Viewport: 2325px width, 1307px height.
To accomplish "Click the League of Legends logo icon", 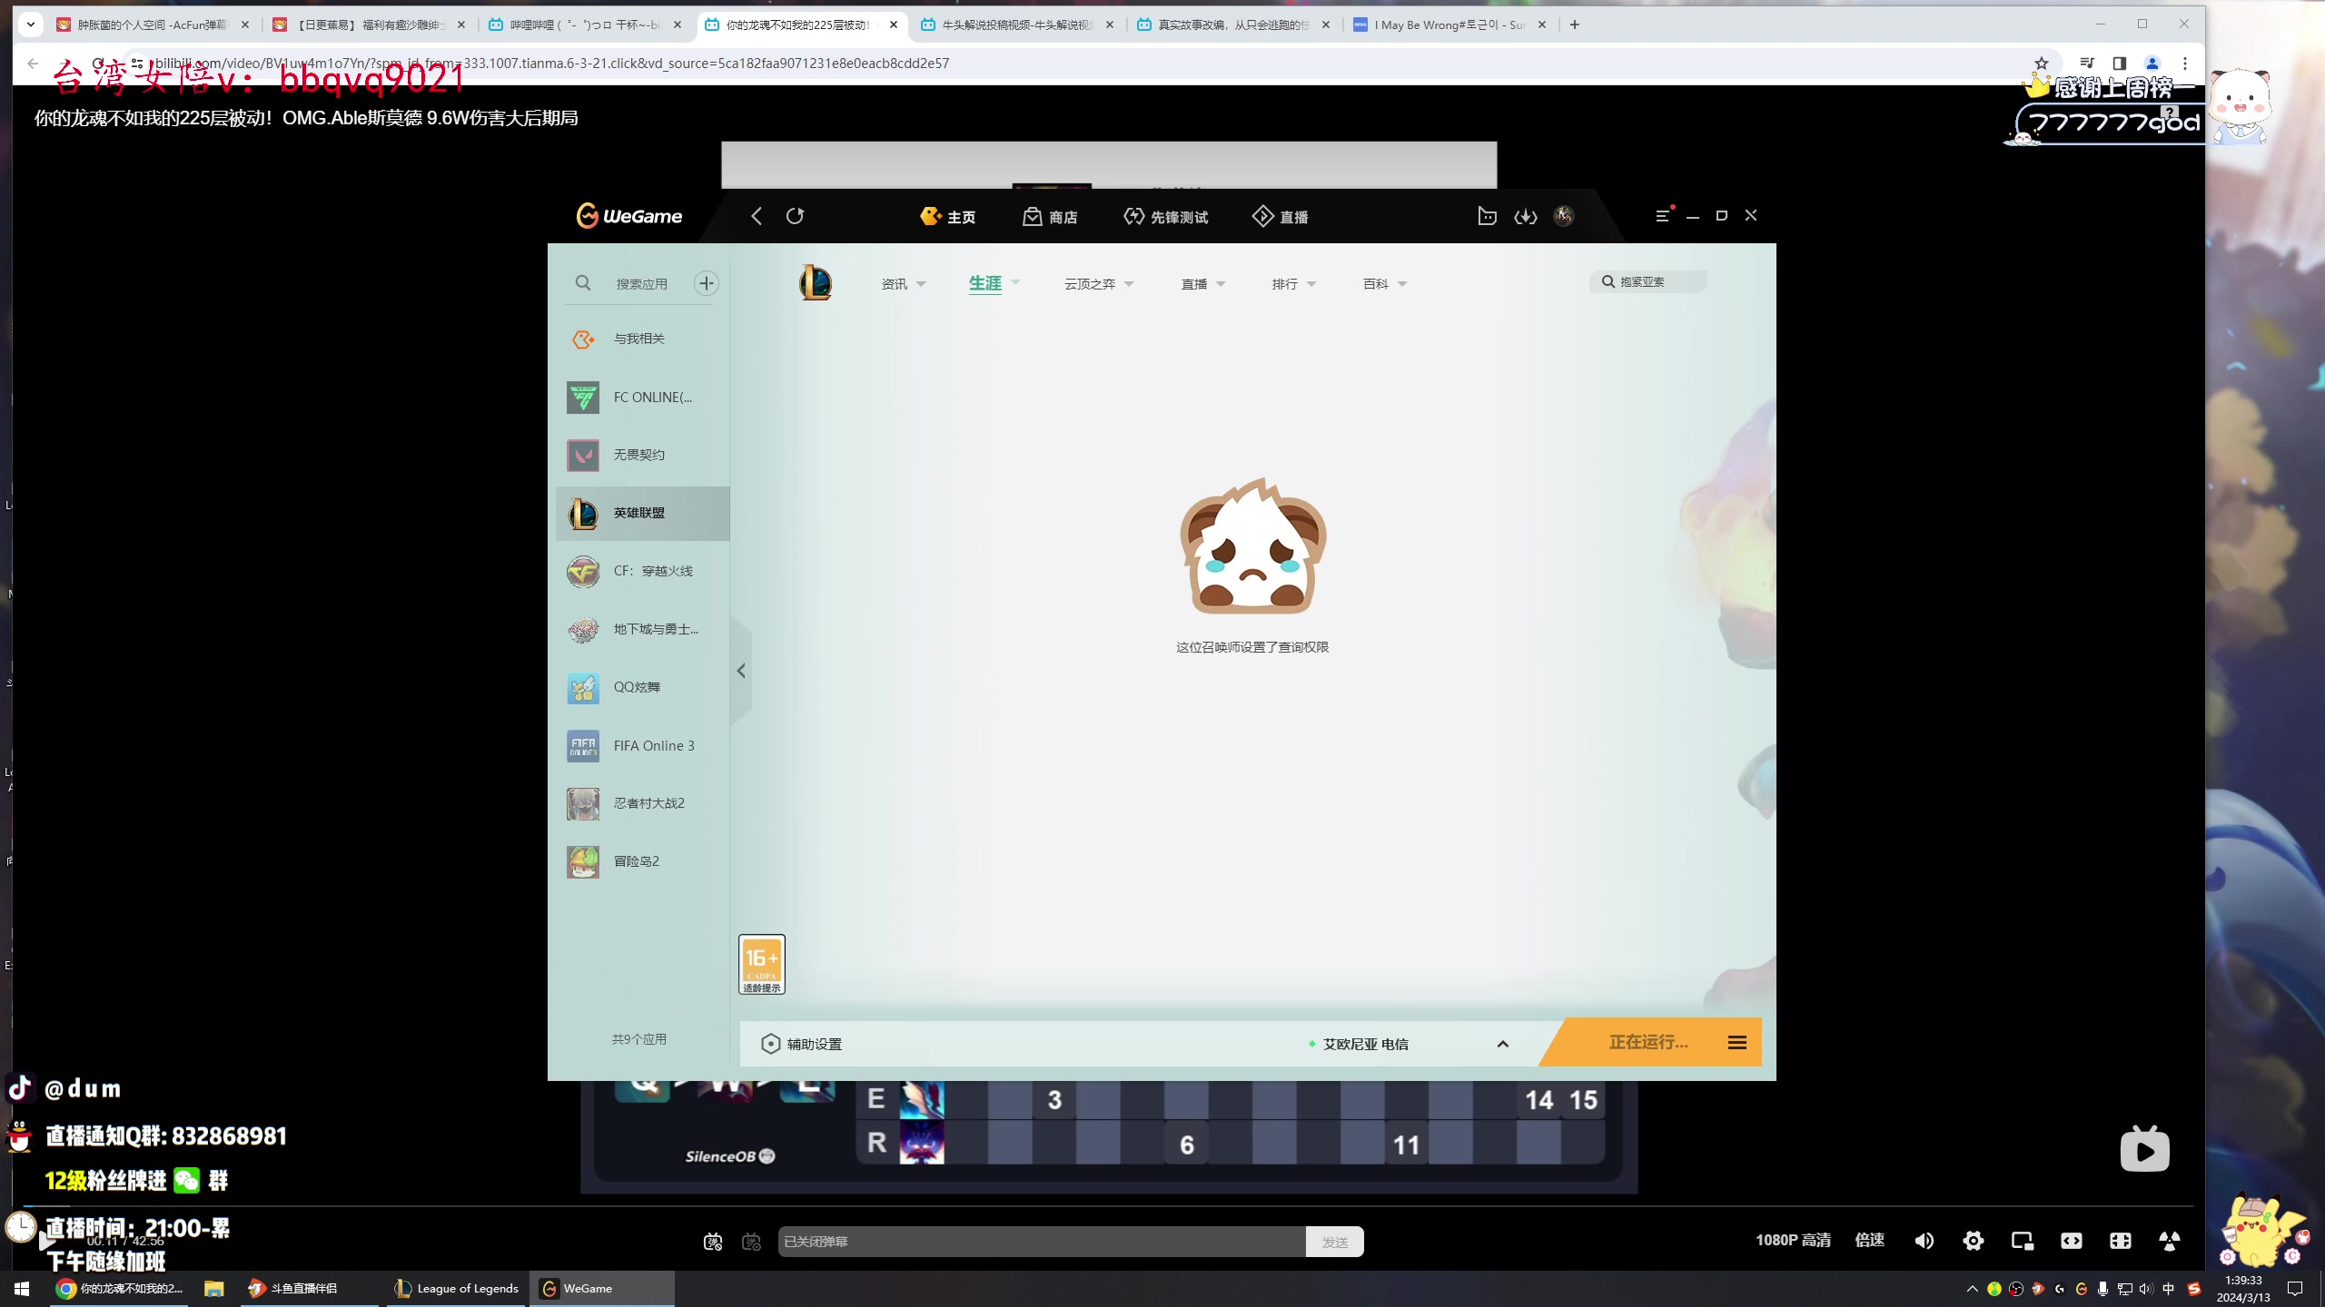I will [815, 283].
